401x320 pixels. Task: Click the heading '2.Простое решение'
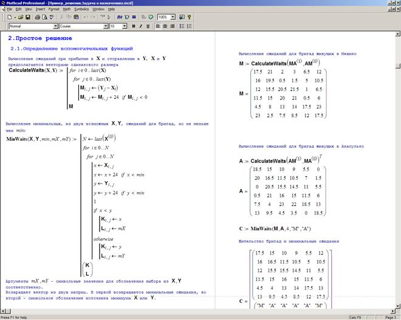(x=40, y=38)
